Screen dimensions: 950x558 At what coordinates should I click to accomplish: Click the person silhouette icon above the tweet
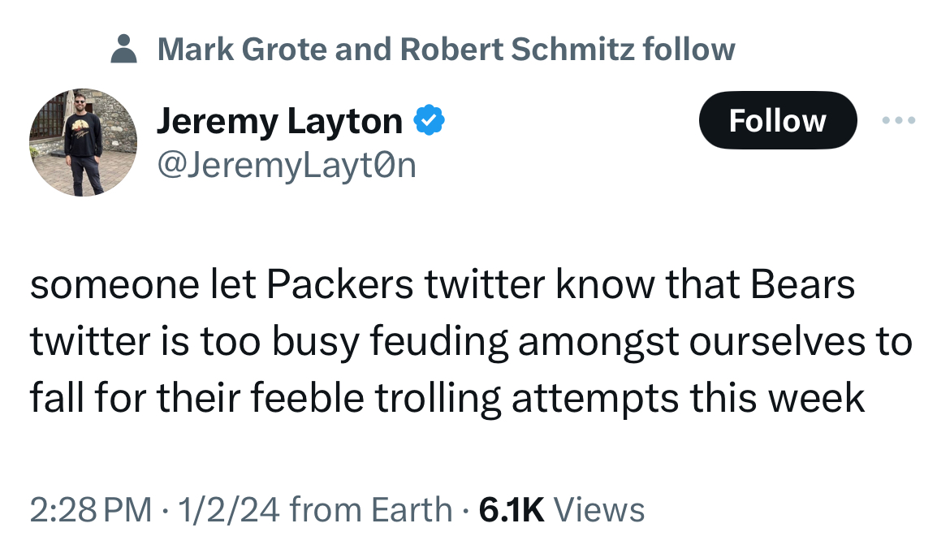(x=123, y=49)
